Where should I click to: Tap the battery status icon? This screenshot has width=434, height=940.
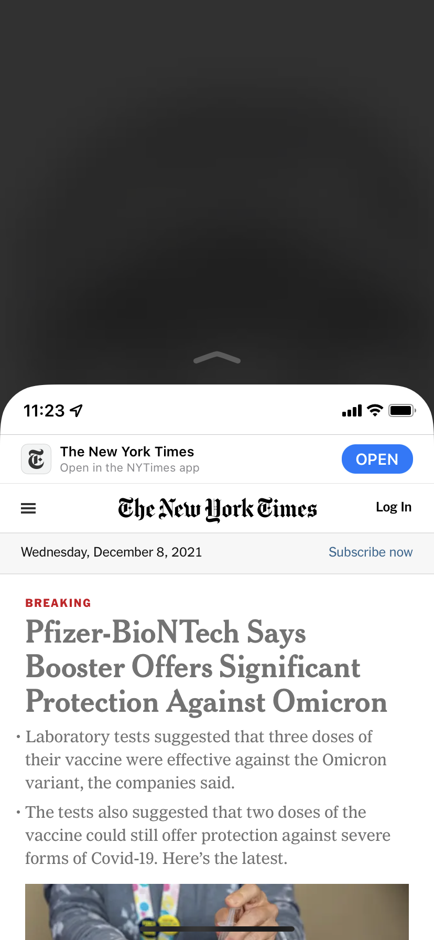pyautogui.click(x=402, y=411)
